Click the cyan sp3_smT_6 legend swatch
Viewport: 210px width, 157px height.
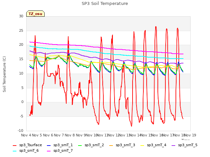[x=14, y=151]
